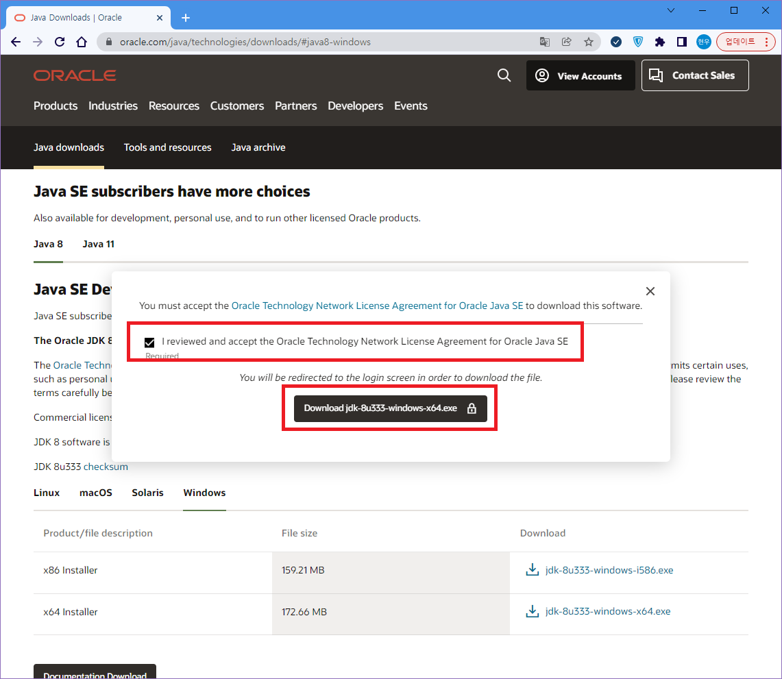Open Customers menu

(237, 106)
